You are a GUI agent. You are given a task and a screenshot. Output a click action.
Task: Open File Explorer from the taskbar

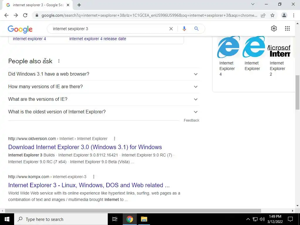[144, 219]
